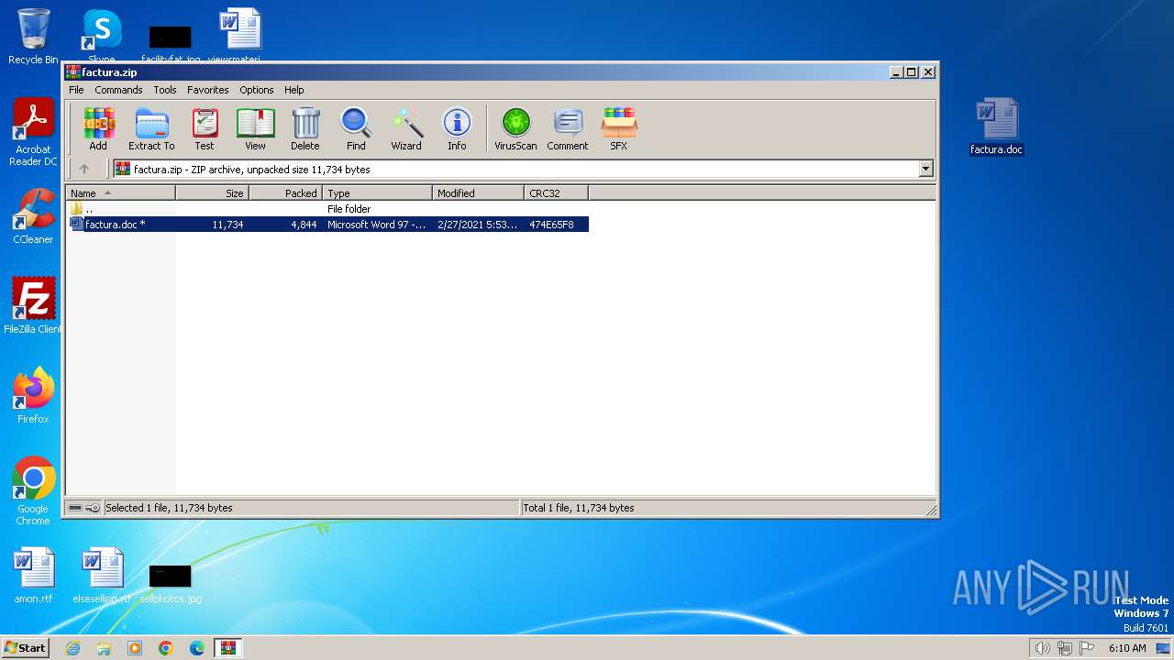Screen dimensions: 1174x660
Task: Run VirusScan on the archive
Action: pyautogui.click(x=515, y=128)
